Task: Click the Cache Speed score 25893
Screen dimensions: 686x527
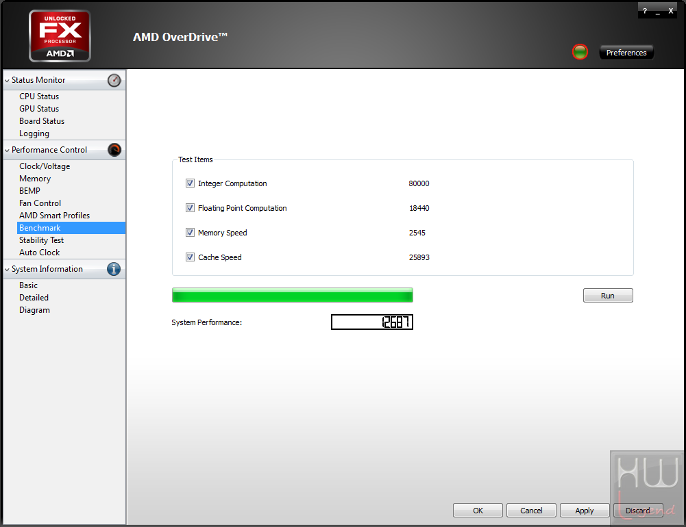Action: pyautogui.click(x=419, y=257)
